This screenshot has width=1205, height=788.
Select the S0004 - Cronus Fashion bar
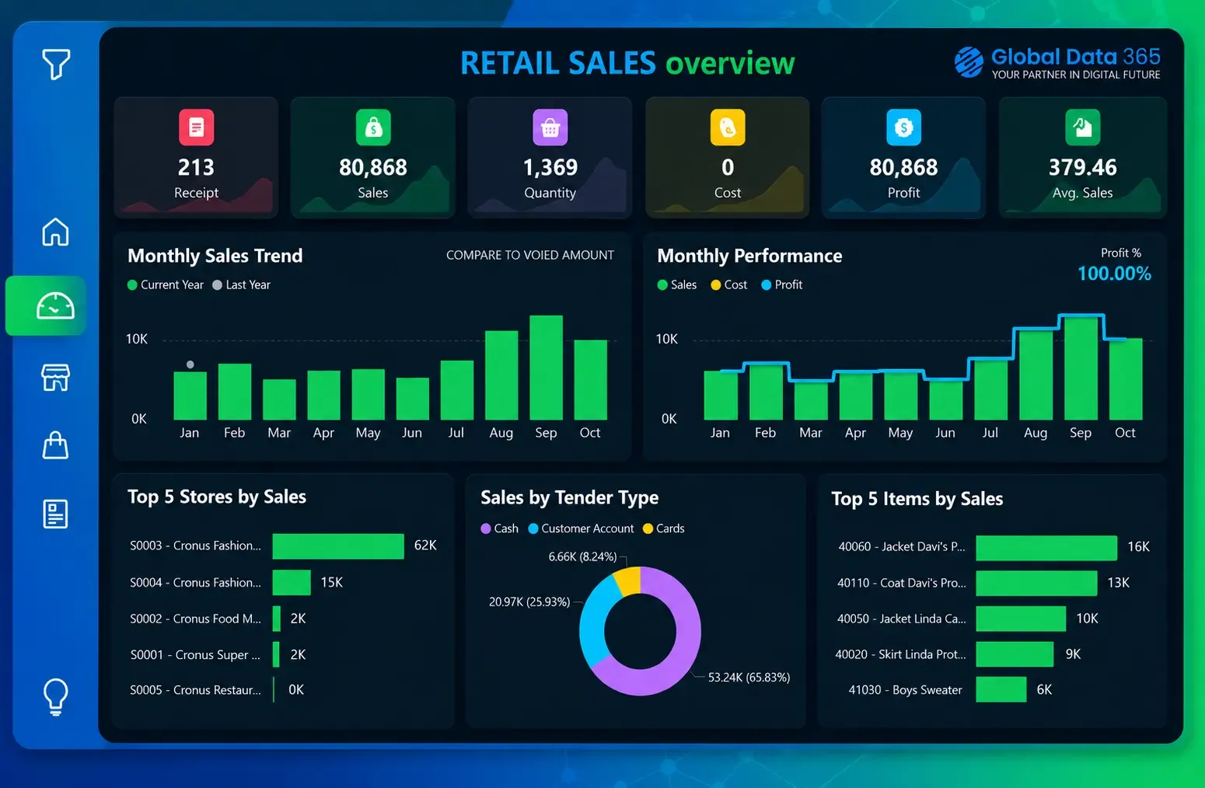point(292,582)
